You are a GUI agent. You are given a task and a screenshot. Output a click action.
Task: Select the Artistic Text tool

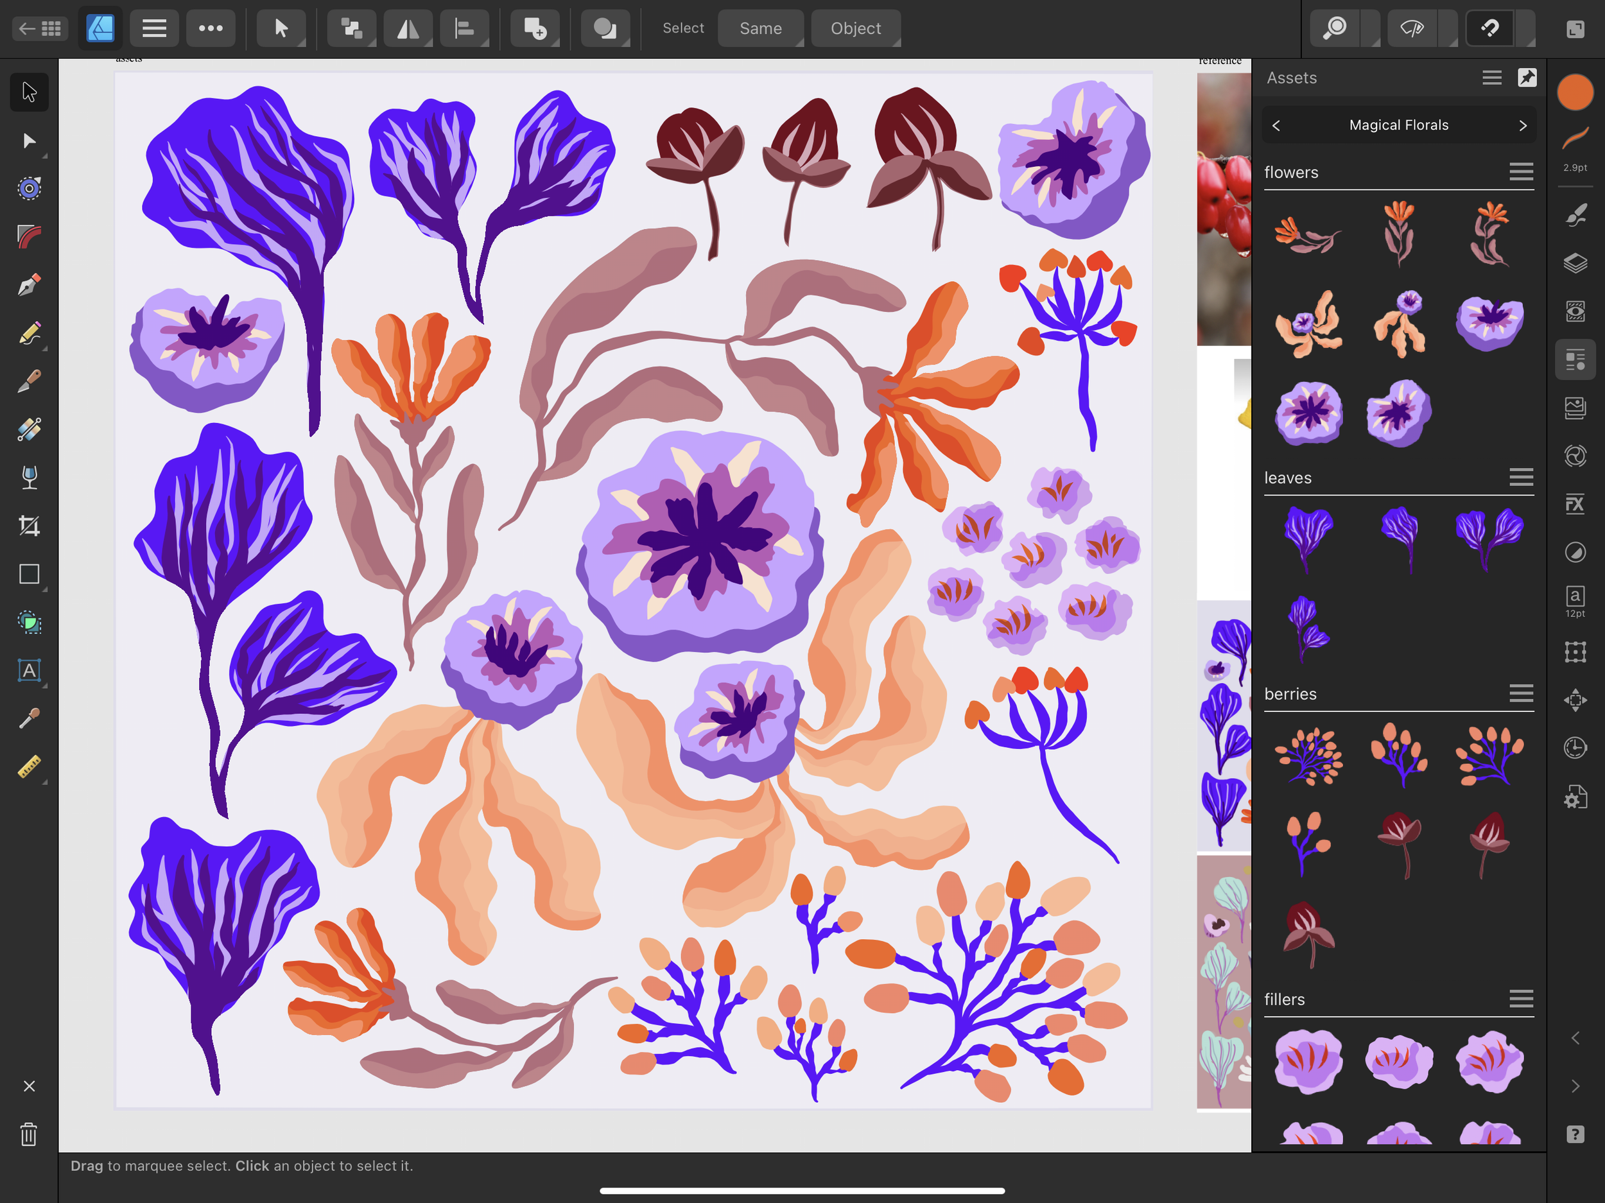(x=29, y=671)
